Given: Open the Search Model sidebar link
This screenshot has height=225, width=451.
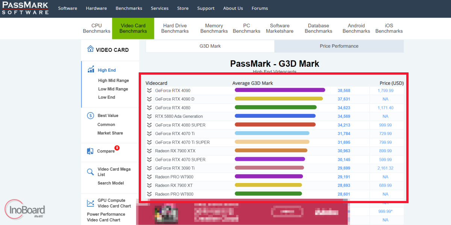Looking at the screenshot, I should [x=111, y=183].
